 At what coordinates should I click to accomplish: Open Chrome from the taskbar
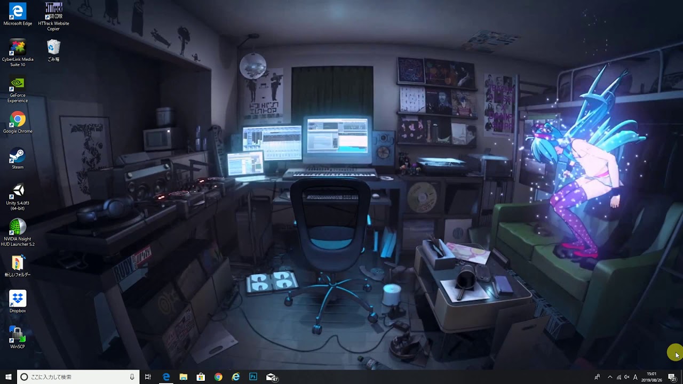point(218,377)
